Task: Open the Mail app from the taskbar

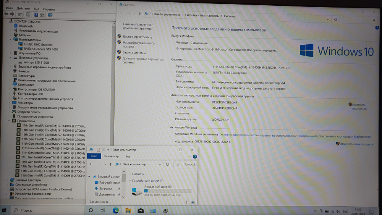Action: [141, 210]
